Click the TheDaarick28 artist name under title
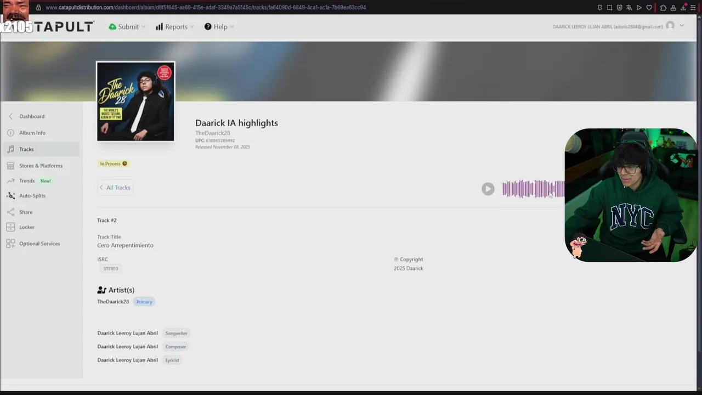702x395 pixels. (213, 133)
